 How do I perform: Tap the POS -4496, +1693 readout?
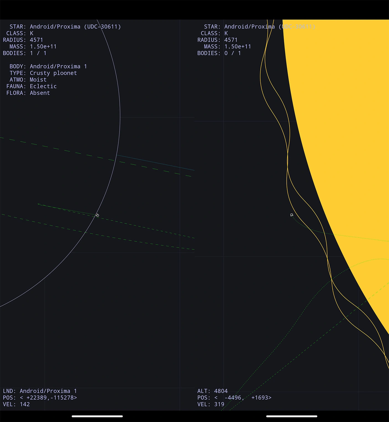click(234, 398)
